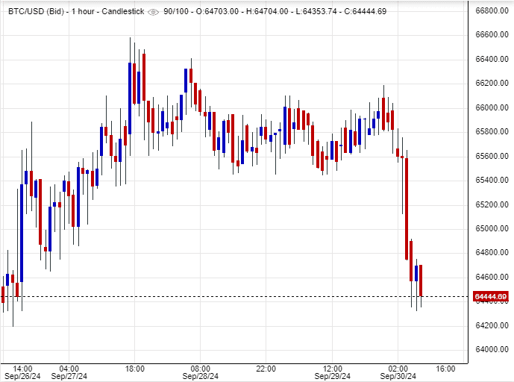Click the red current price tag 64444.69

coord(491,297)
